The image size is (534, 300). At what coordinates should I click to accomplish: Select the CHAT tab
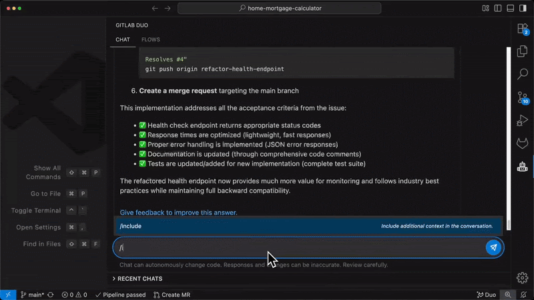pos(123,39)
